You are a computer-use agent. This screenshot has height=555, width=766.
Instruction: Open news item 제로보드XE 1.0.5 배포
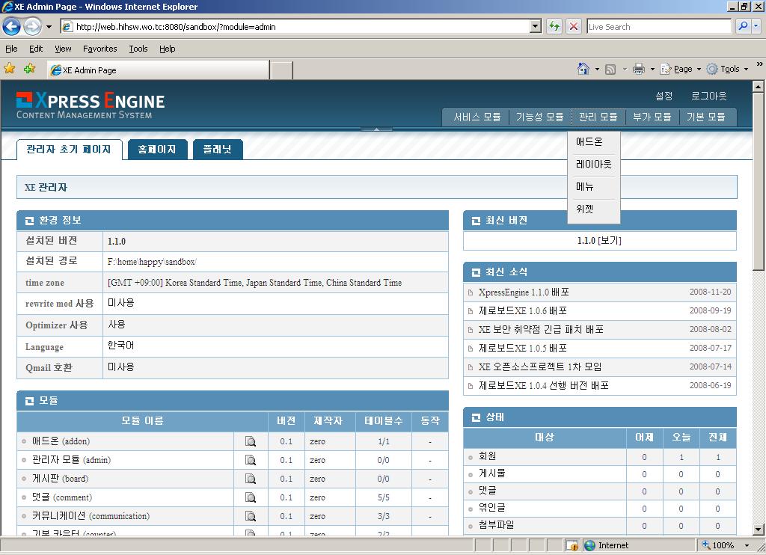point(523,348)
